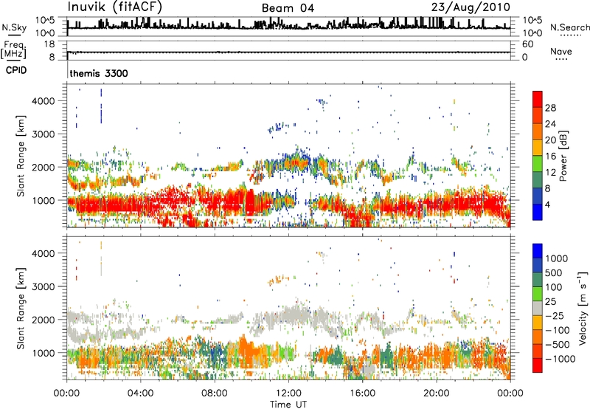Click the "Inuvik (fitACF)" radar title
Viewport: 590px width, 409px height.
click(115, 7)
